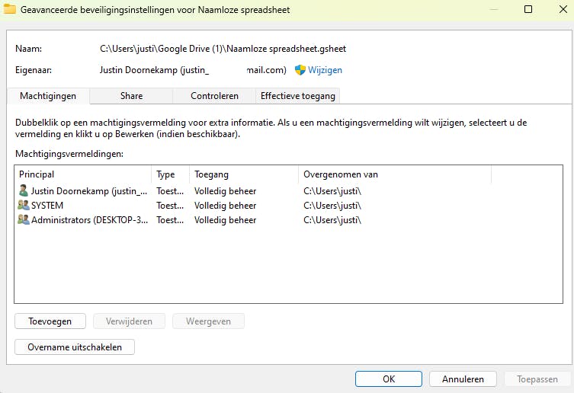Select the user icon of Justin Doornekamp
574x393 pixels.
point(24,190)
